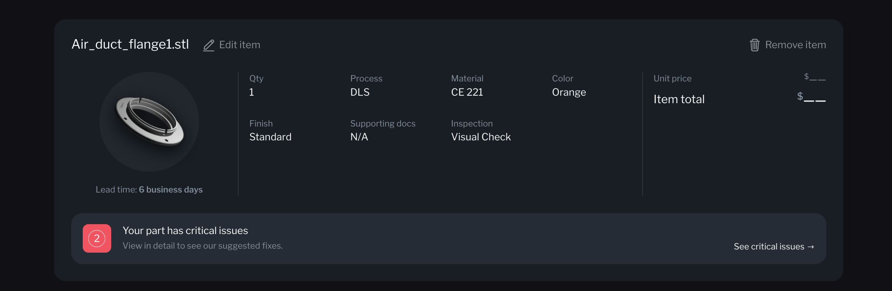Image resolution: width=892 pixels, height=291 pixels.
Task: Click the Standard finish value
Action: coord(270,137)
